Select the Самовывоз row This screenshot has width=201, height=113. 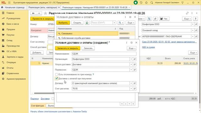click(x=96, y=34)
